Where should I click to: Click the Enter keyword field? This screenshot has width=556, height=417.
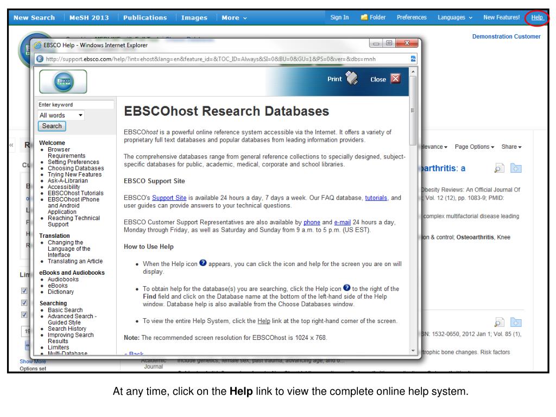click(x=76, y=105)
